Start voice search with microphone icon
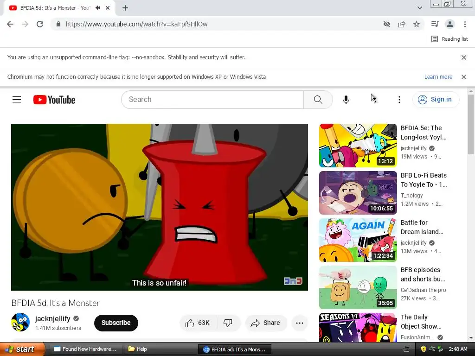The image size is (475, 356). coord(346,100)
